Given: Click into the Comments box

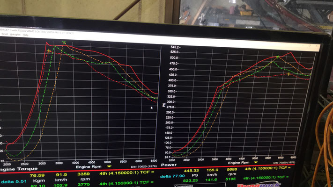Looking at the screenshot, I should point(200,185).
